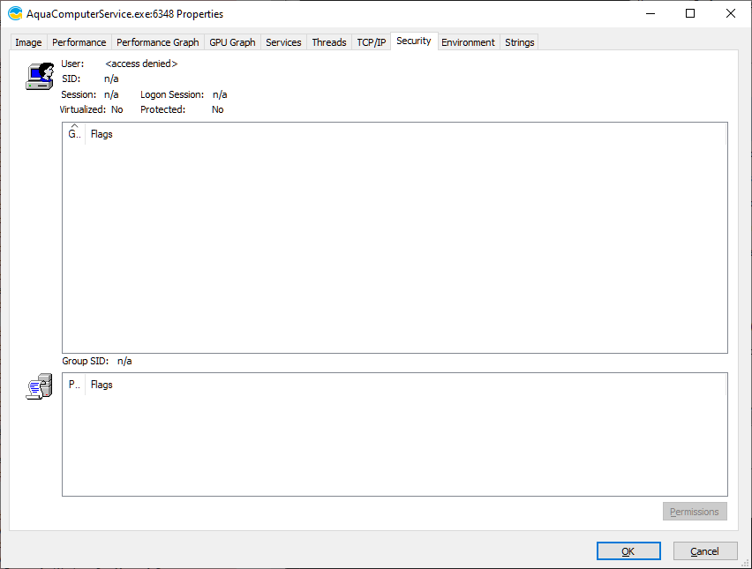This screenshot has height=569, width=752.
Task: Select the GPU Graph tab
Action: 232,42
